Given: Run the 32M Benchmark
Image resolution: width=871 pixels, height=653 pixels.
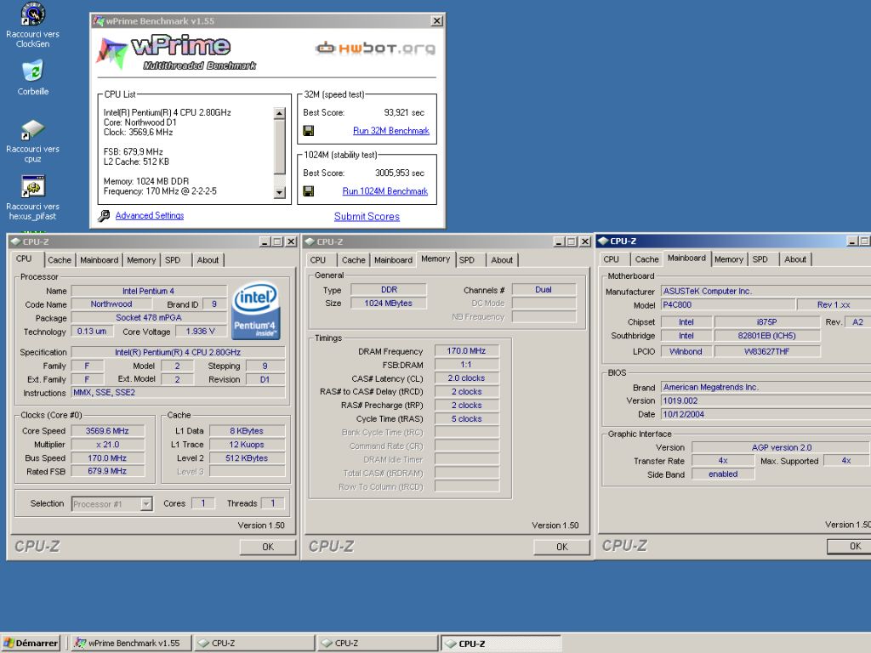Looking at the screenshot, I should [391, 131].
